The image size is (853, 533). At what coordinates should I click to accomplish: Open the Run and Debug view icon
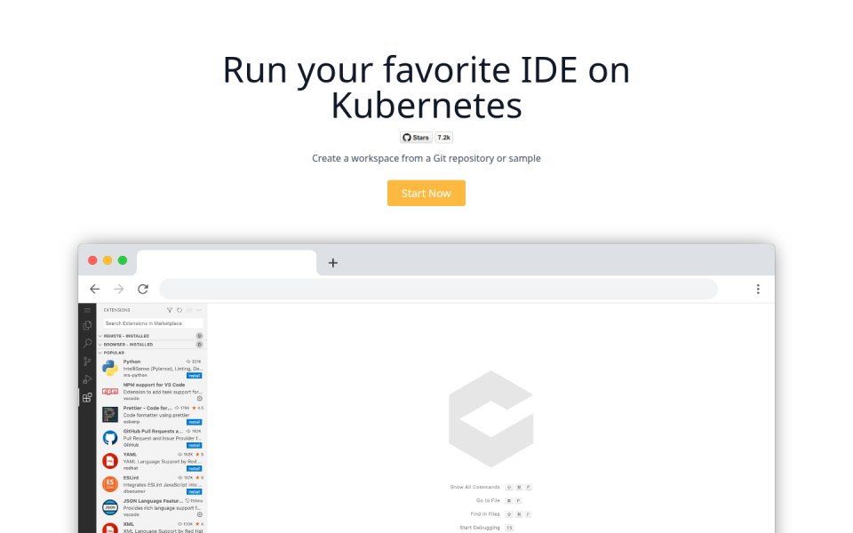click(87, 379)
